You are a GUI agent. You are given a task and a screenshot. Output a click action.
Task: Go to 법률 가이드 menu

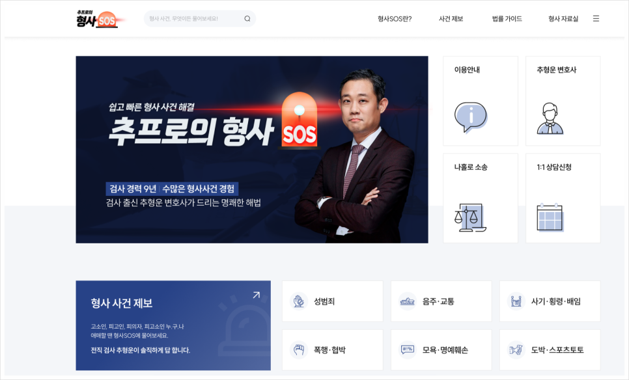pyautogui.click(x=507, y=18)
